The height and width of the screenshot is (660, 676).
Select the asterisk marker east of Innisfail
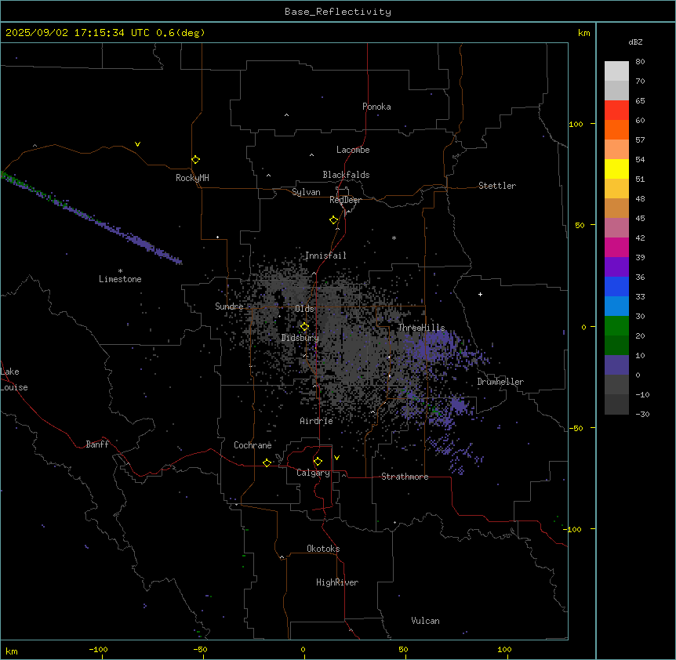394,238
